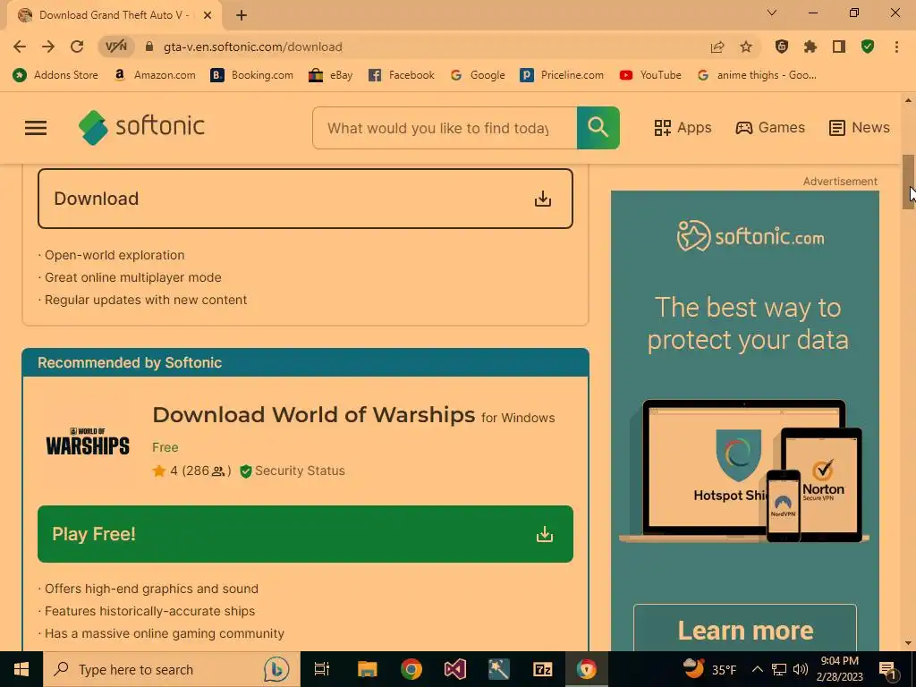Click the page vertical scrollbar thumb
The width and height of the screenshot is (916, 687).
908,182
